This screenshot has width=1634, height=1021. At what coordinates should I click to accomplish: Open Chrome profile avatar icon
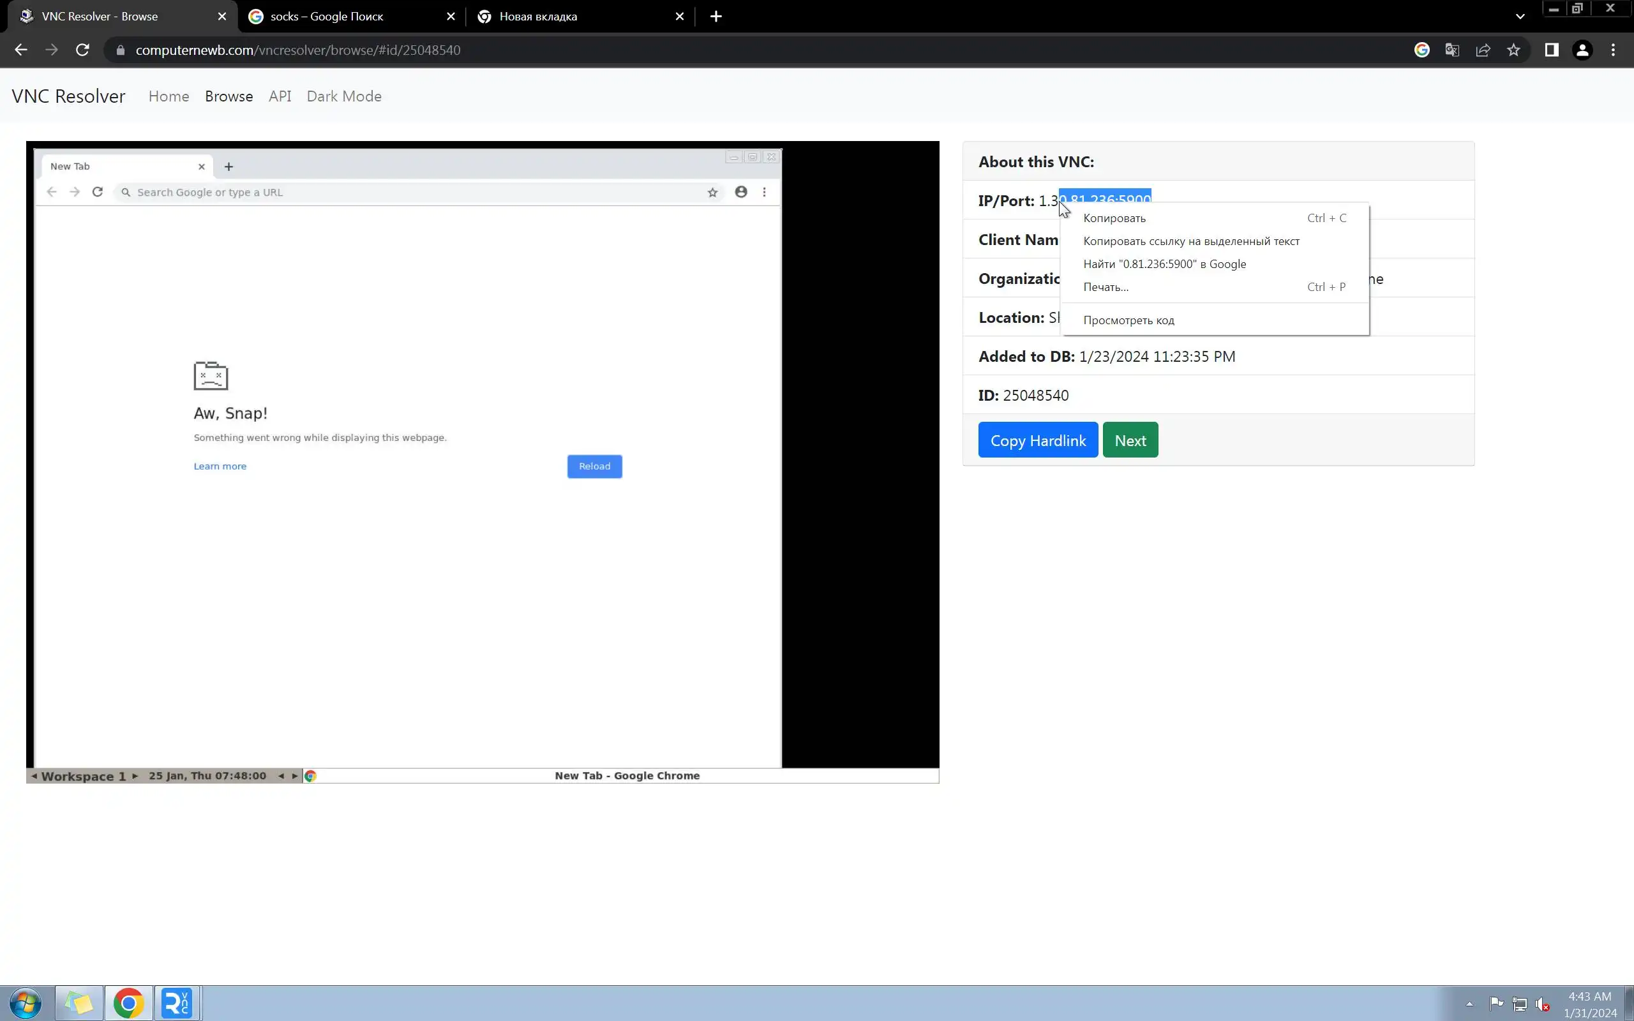1582,50
